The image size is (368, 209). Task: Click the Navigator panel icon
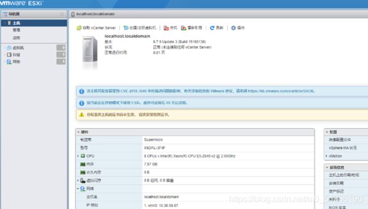click(5, 14)
